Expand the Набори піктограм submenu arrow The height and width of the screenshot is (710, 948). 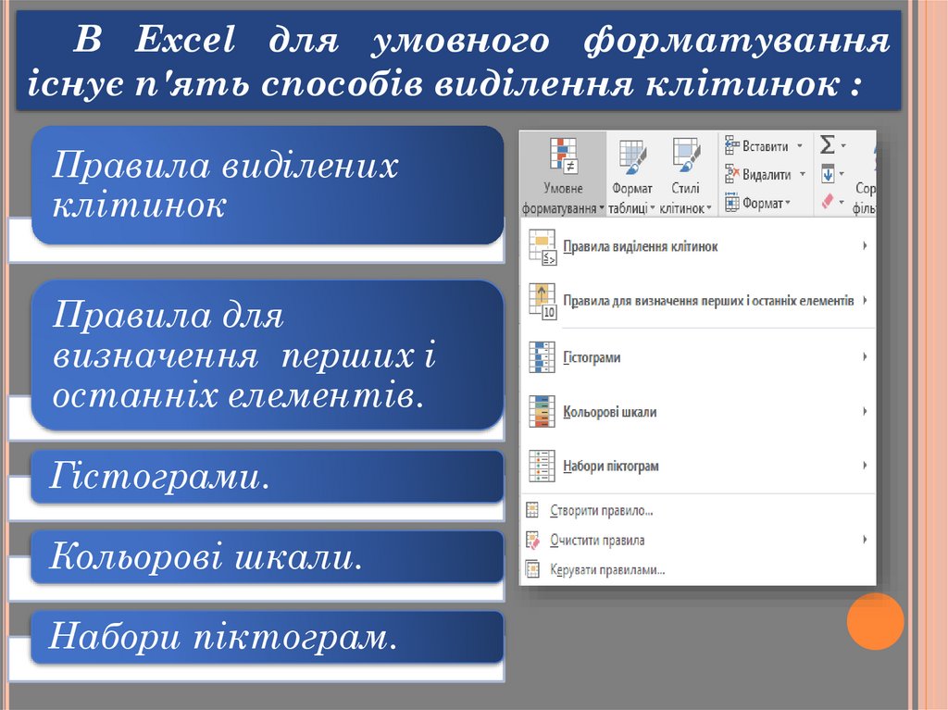pos(866,465)
